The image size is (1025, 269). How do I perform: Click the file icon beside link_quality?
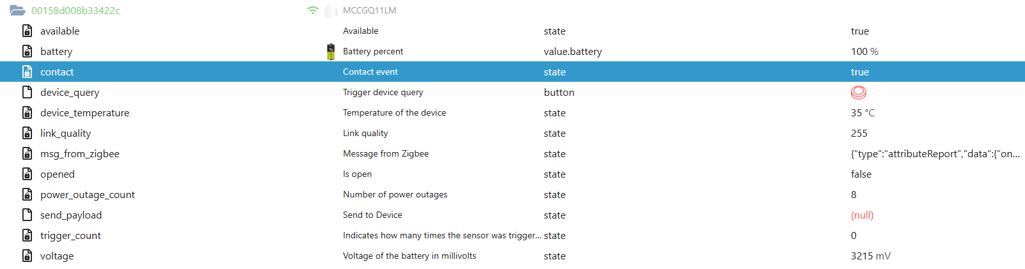click(28, 133)
